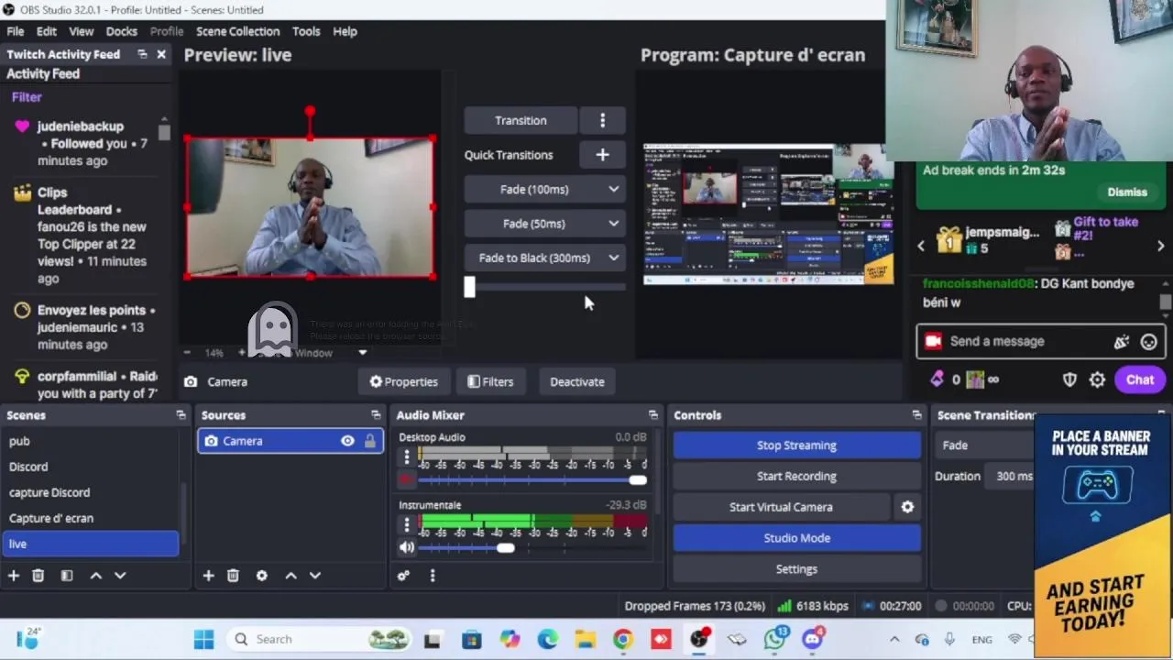This screenshot has width=1173, height=660.
Task: Unmute the Desktop Audio channel
Action: 407,480
